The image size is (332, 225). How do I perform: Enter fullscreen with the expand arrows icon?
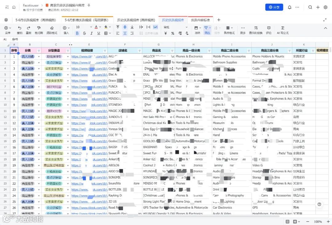point(325,20)
